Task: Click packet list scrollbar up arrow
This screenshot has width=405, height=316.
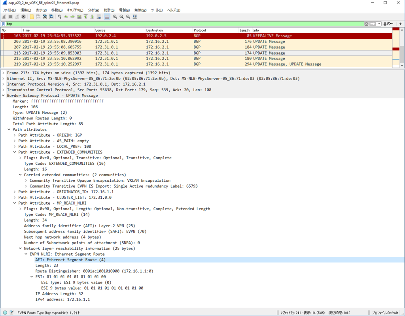Action: click(x=402, y=30)
